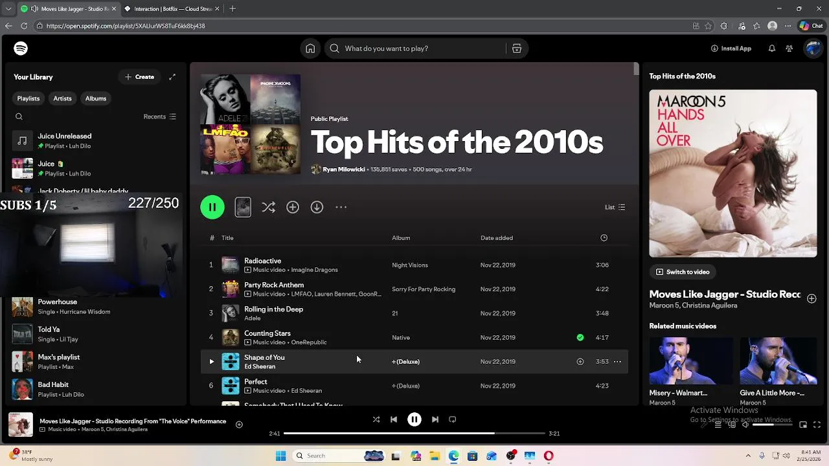Open Give A Little More related video
Image resolution: width=829 pixels, height=466 pixels.
tap(778, 372)
